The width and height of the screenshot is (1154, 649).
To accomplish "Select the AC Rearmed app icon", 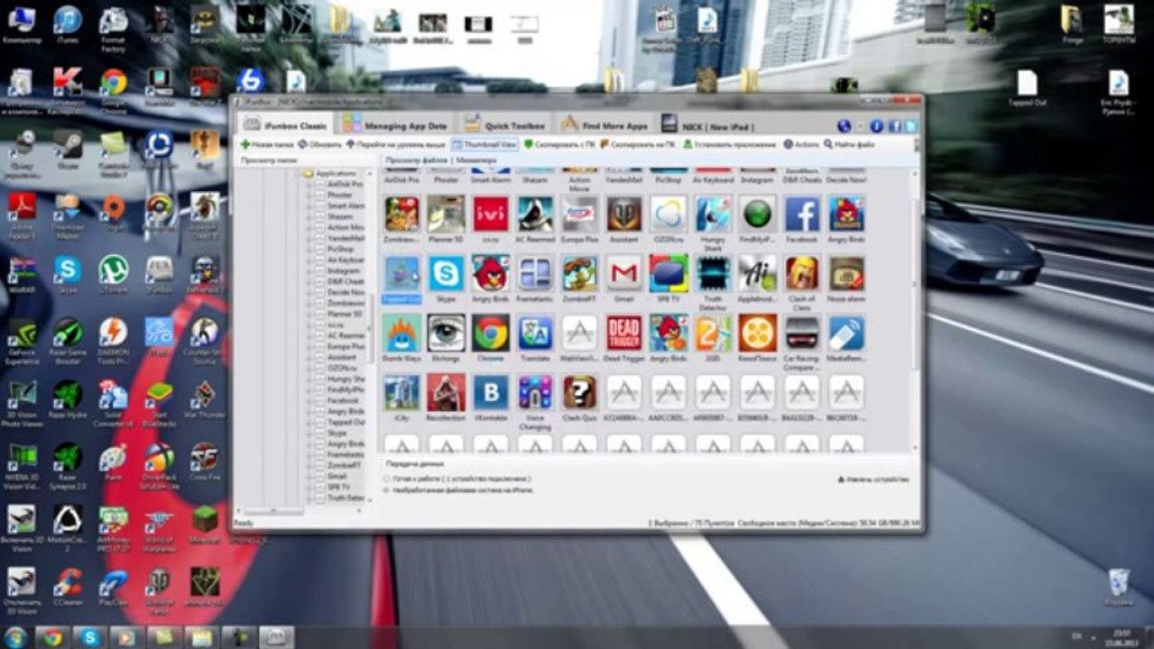I will pyautogui.click(x=535, y=215).
